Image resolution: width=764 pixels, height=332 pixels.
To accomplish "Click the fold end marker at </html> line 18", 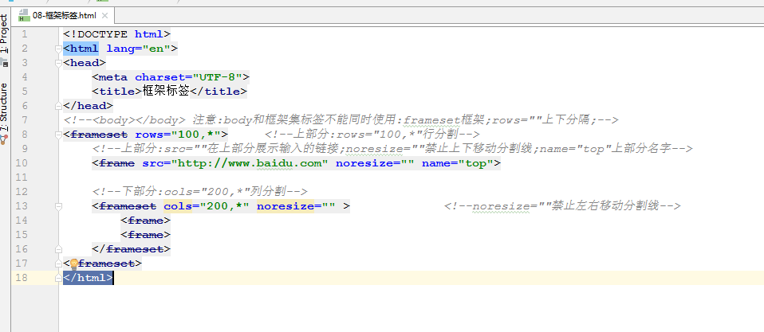I will [x=58, y=278].
